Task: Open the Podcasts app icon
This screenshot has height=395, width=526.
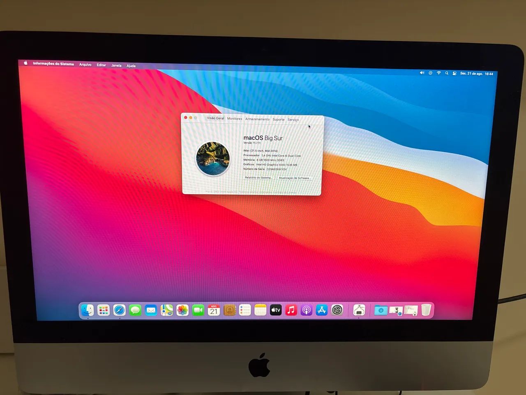Action: tap(306, 310)
